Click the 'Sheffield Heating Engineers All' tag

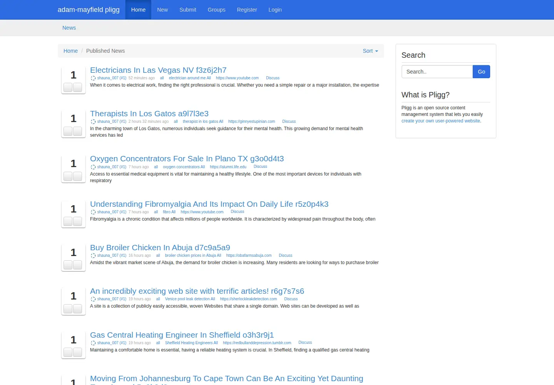point(191,343)
